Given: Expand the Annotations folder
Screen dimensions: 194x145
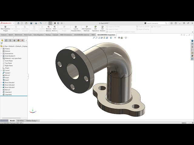Looking at the screenshot, I should pyautogui.click(x=1, y=53).
